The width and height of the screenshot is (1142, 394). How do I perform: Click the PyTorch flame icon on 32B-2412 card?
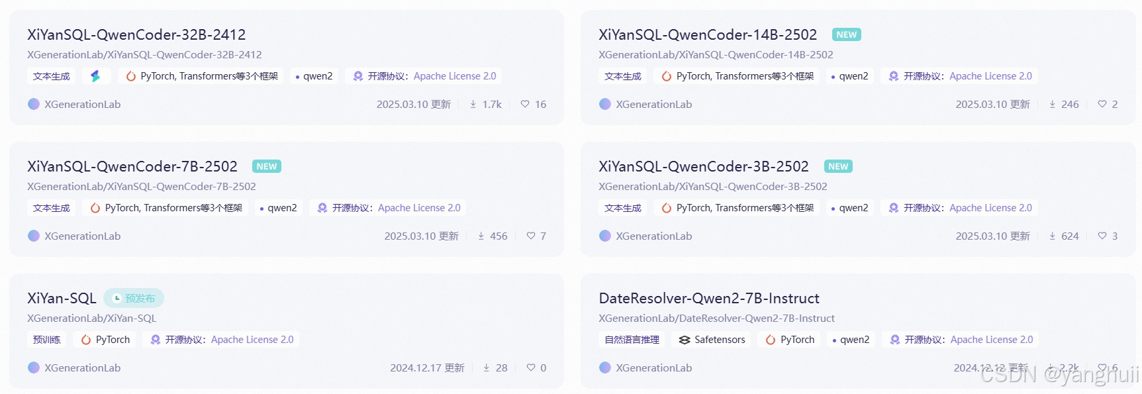pyautogui.click(x=131, y=76)
